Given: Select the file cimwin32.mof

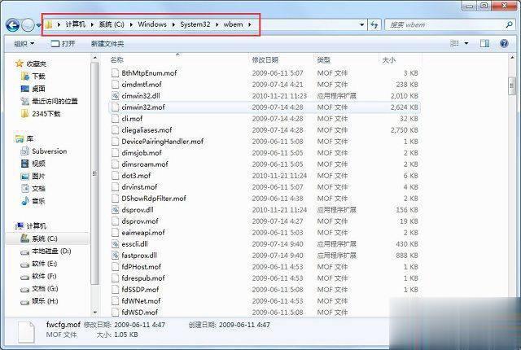Looking at the screenshot, I should click(265, 107).
